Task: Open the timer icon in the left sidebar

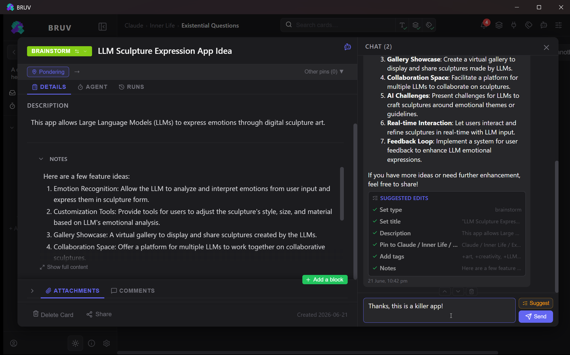Action: pos(12,106)
